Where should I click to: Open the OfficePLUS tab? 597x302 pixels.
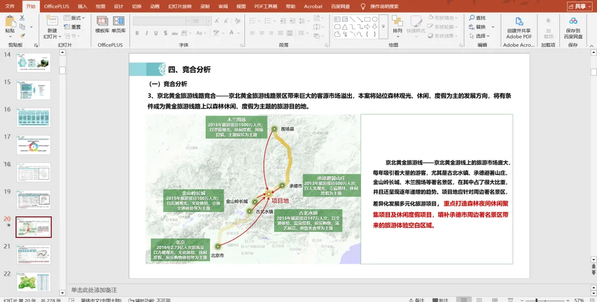click(56, 7)
